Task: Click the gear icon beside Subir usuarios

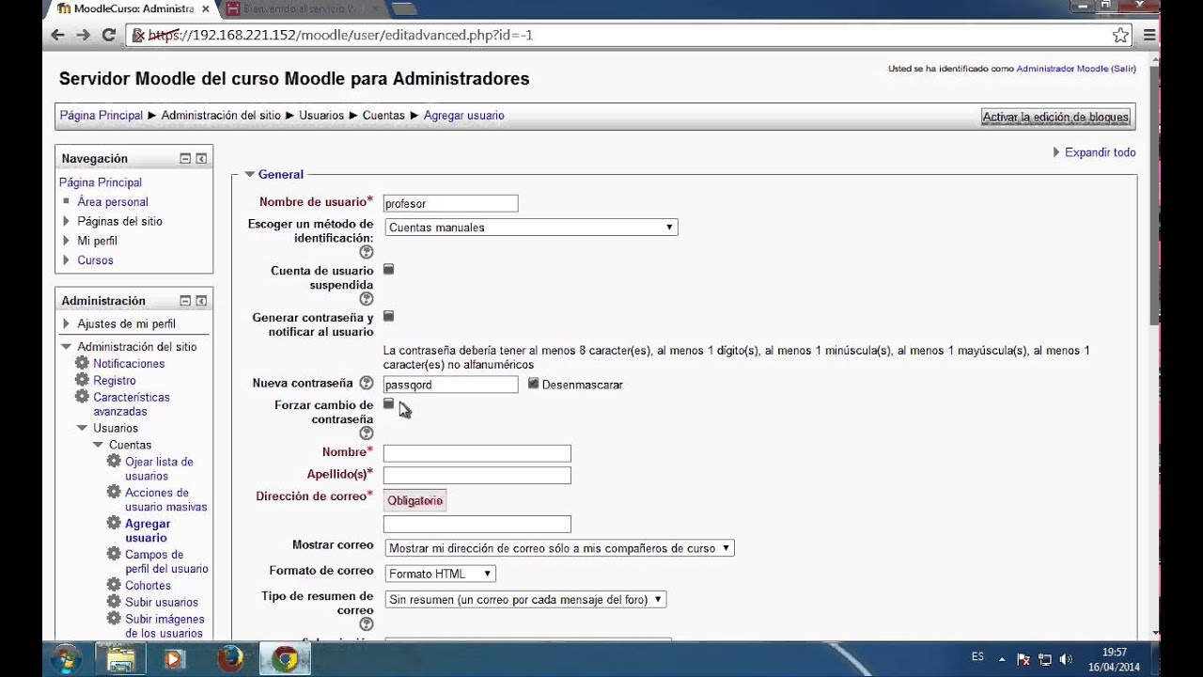Action: click(x=114, y=602)
